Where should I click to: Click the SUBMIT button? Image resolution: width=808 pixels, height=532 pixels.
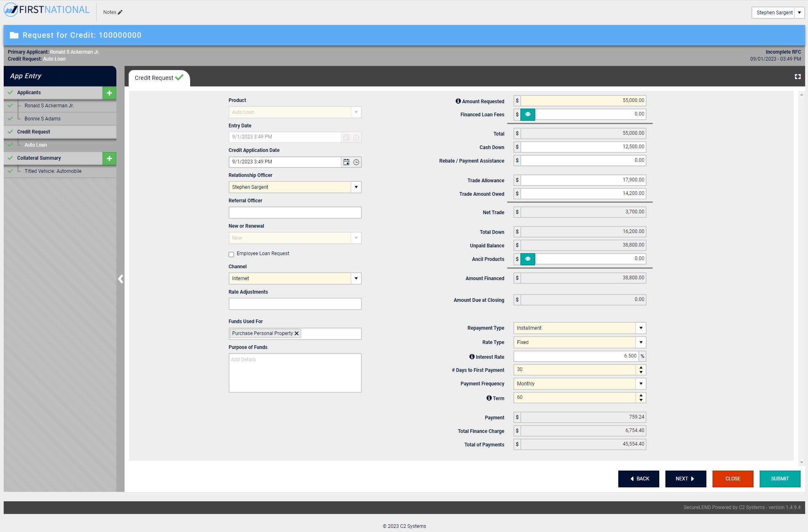point(780,479)
